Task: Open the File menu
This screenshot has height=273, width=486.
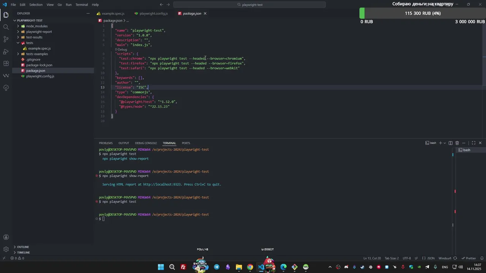Action: [13, 5]
